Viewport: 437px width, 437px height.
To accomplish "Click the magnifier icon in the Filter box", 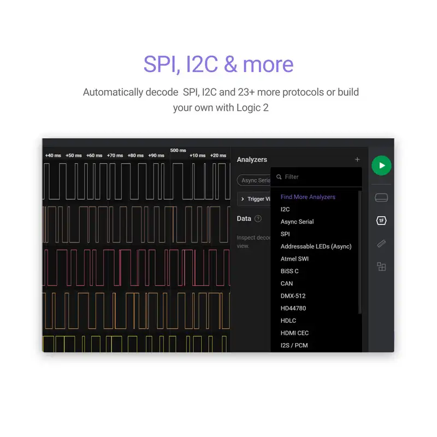I will coord(279,177).
